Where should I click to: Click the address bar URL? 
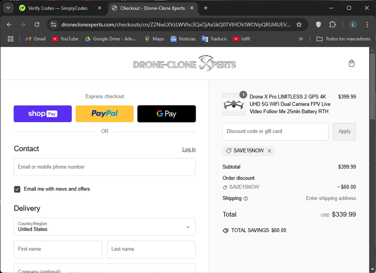click(x=176, y=25)
